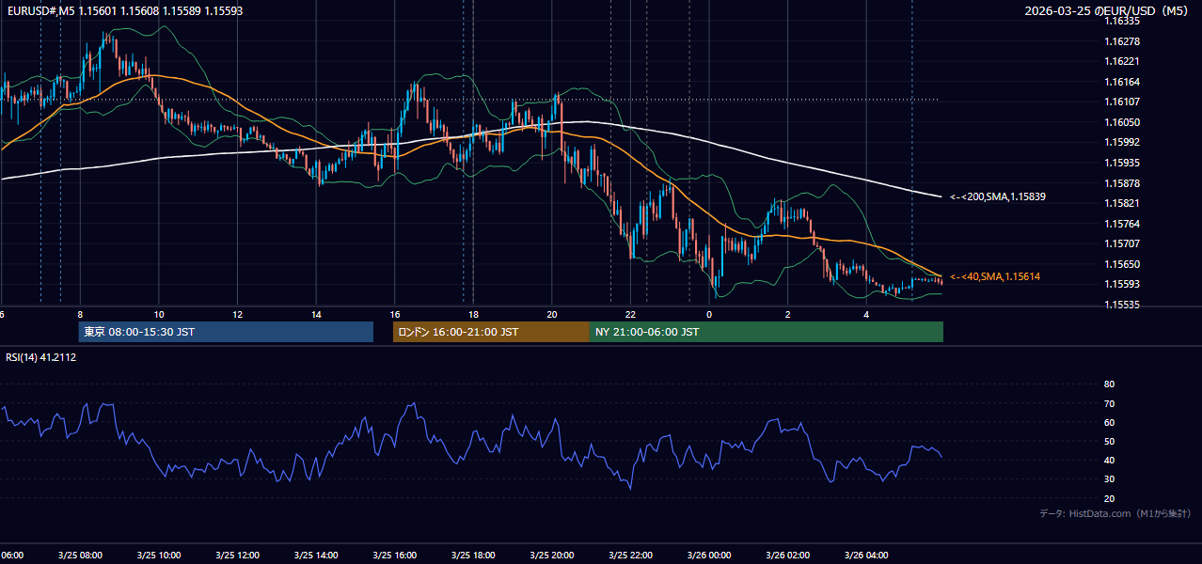Click RSI scale level 50

click(1109, 441)
